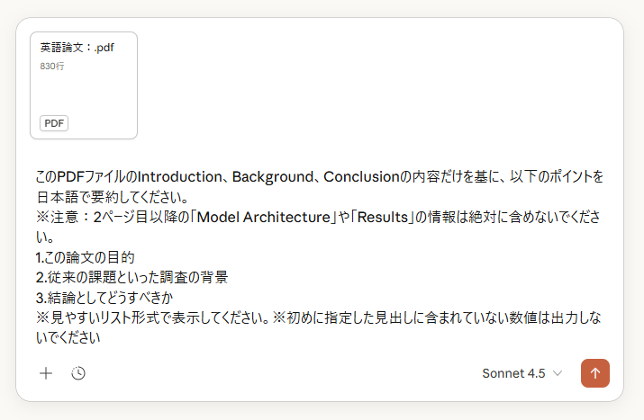Place cursor in the line starting このPDFファイルの
The image size is (644, 420).
(x=319, y=177)
